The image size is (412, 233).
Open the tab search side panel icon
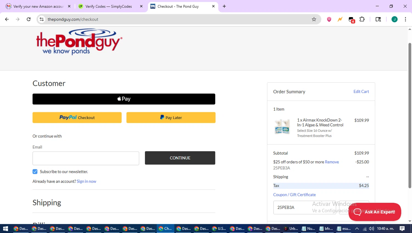click(378, 19)
